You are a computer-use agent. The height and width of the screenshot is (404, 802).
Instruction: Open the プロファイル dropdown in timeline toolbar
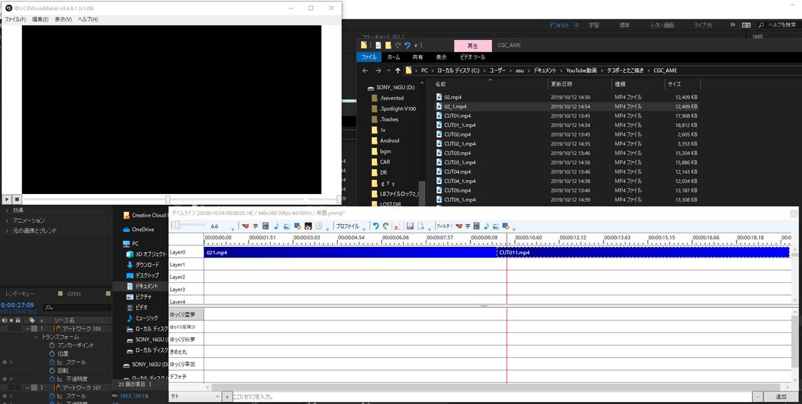350,226
